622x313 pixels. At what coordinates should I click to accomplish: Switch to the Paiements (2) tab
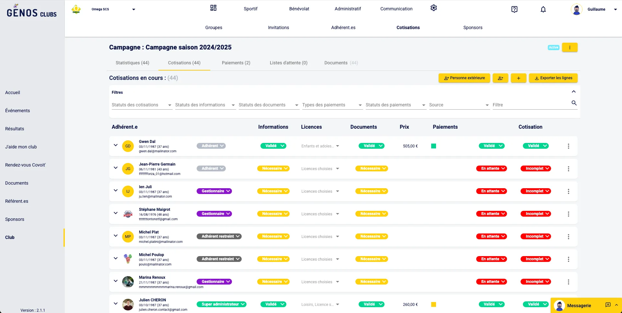click(x=236, y=63)
